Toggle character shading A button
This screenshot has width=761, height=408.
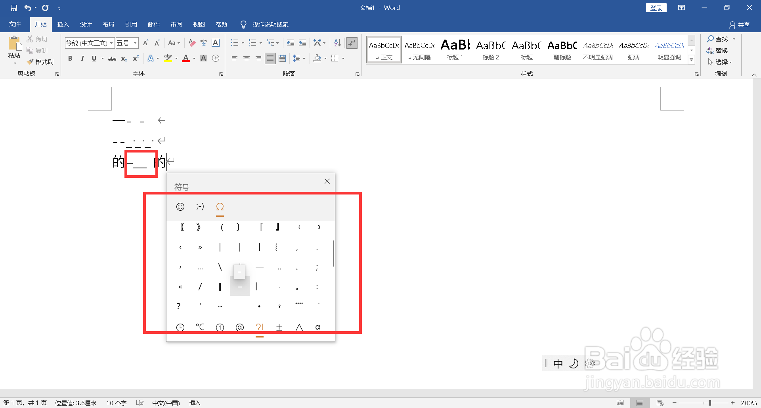tap(203, 59)
